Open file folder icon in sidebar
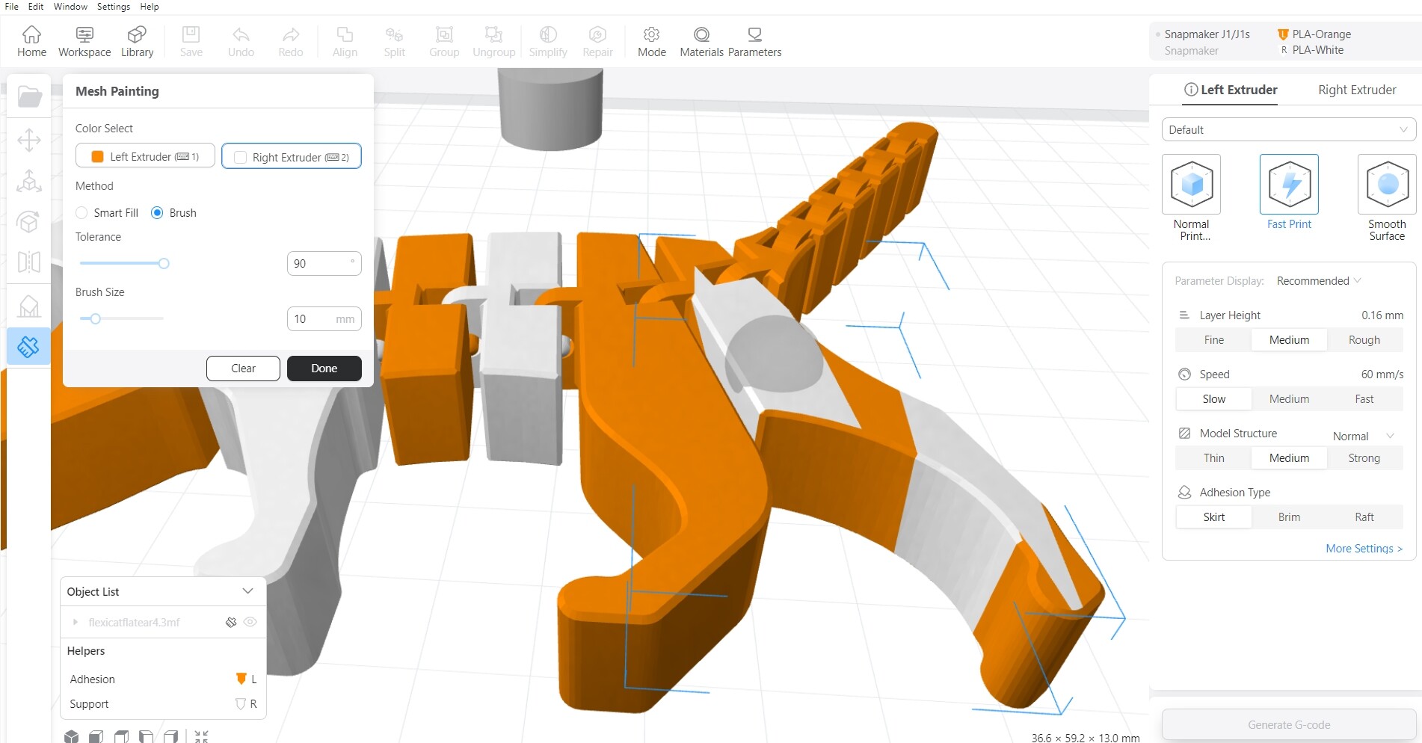 (x=29, y=97)
